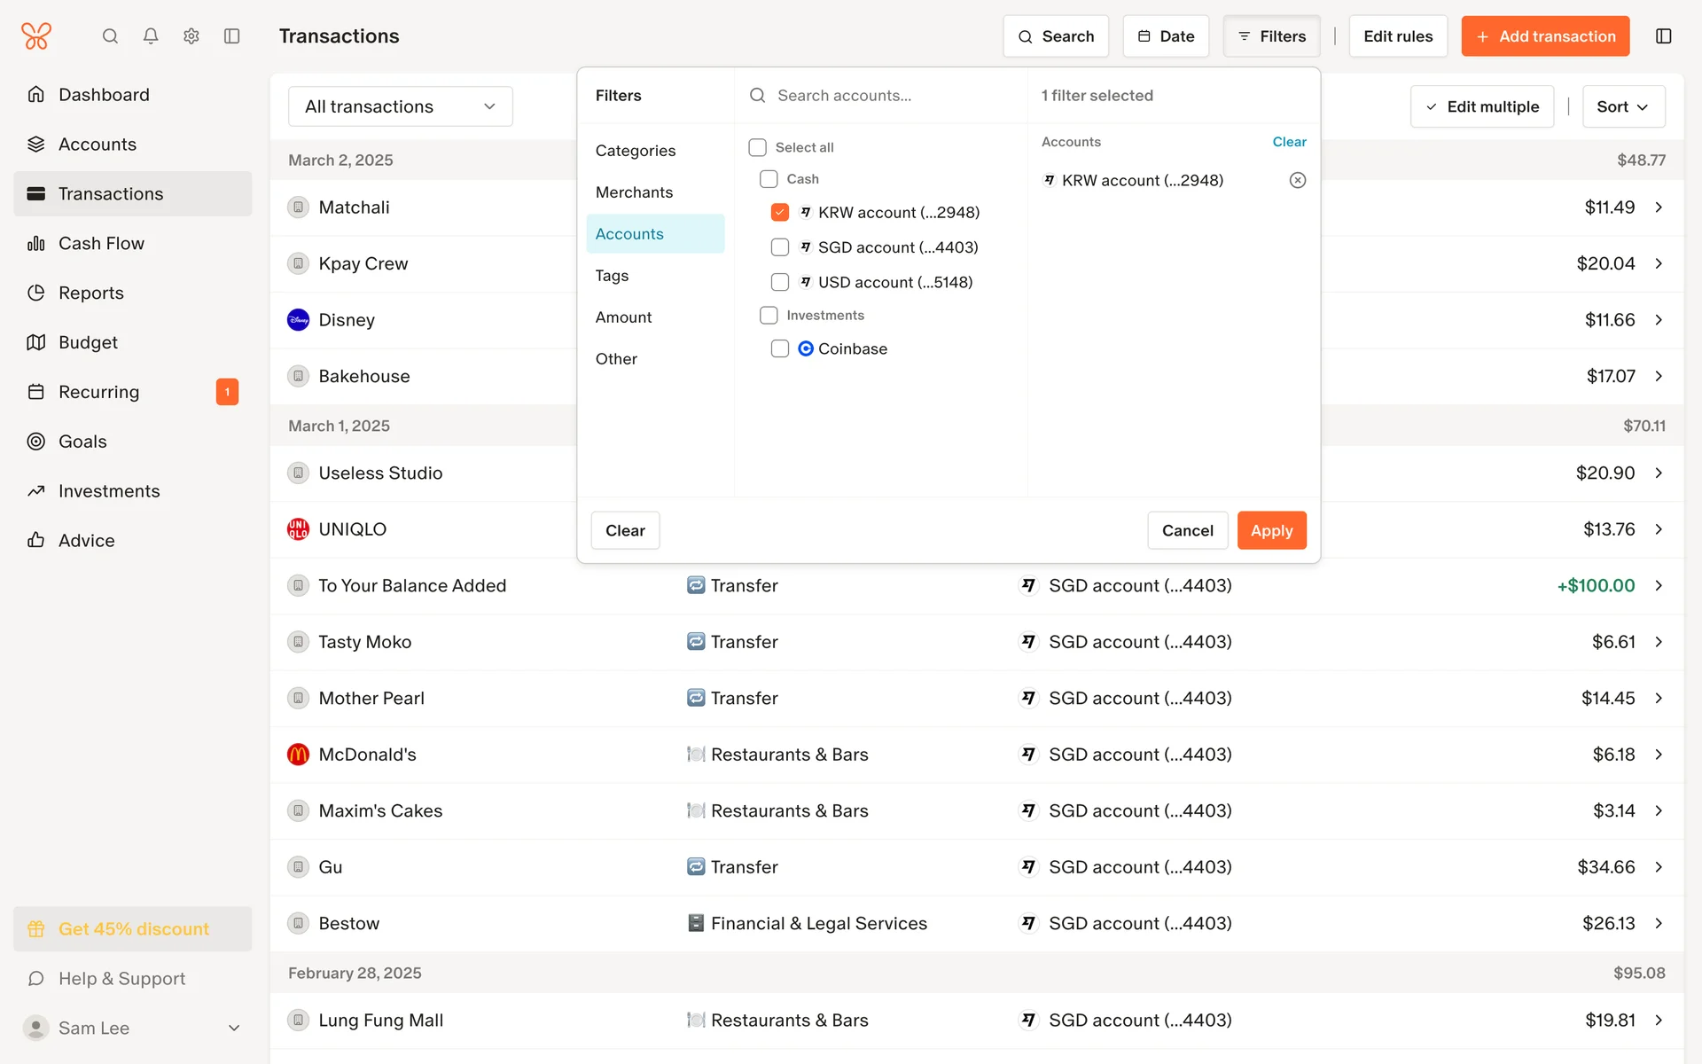
Task: Check the SGD account (...4403) checkbox
Action: 780,247
